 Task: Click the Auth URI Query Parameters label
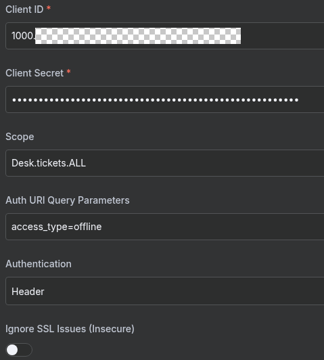[x=68, y=200]
